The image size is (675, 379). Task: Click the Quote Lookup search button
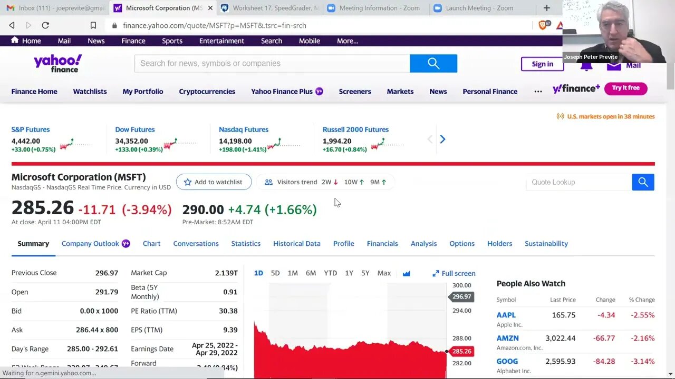[x=643, y=182]
